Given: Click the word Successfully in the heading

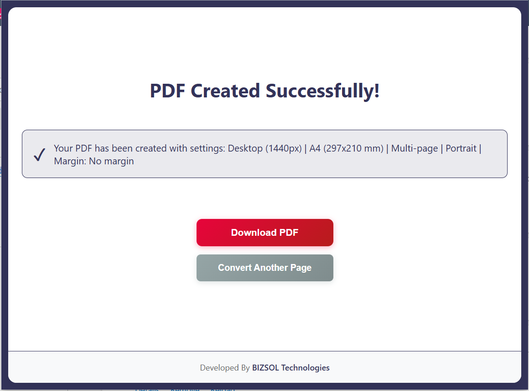Looking at the screenshot, I should (x=322, y=91).
